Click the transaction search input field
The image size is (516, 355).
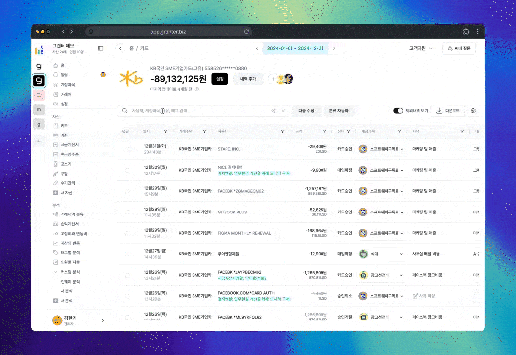[x=197, y=111]
